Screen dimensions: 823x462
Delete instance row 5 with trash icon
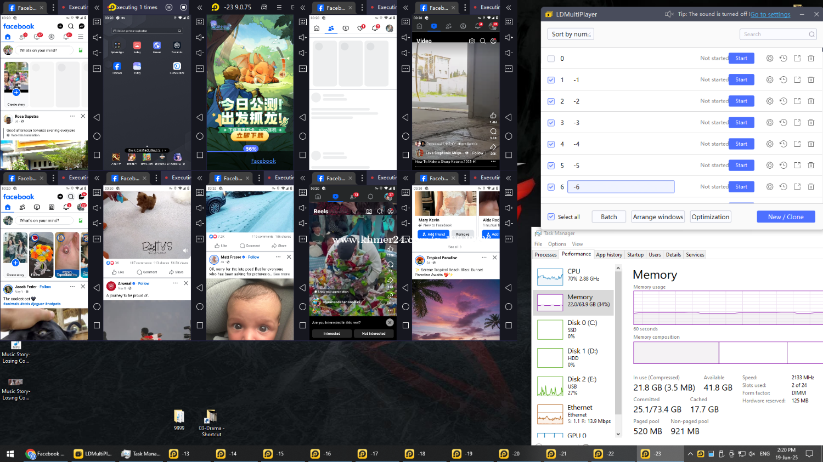[811, 165]
